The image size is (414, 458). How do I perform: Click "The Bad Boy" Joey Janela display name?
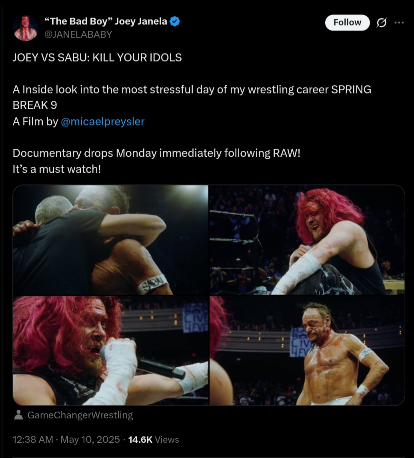106,21
